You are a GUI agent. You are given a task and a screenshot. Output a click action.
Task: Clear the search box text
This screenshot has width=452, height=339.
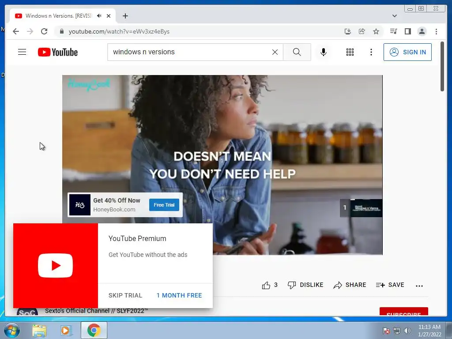point(275,52)
